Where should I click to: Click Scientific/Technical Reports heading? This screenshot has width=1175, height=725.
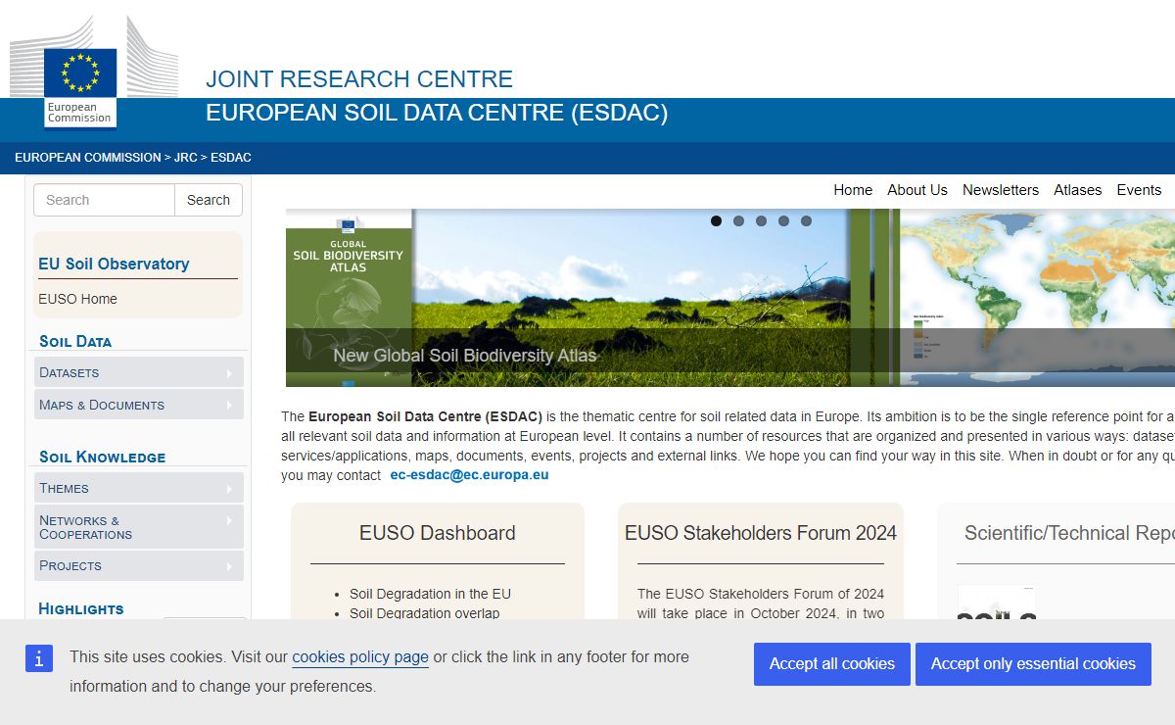click(1069, 533)
